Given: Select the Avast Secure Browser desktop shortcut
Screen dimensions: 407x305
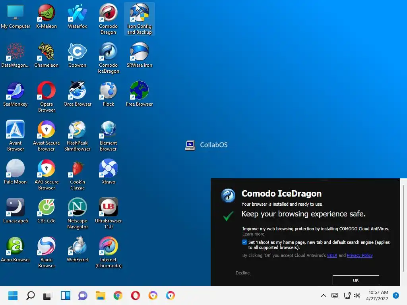Looking at the screenshot, I should pyautogui.click(x=46, y=136).
